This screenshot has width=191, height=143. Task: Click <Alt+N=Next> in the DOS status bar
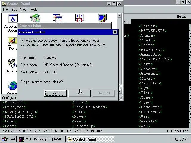point(57,131)
